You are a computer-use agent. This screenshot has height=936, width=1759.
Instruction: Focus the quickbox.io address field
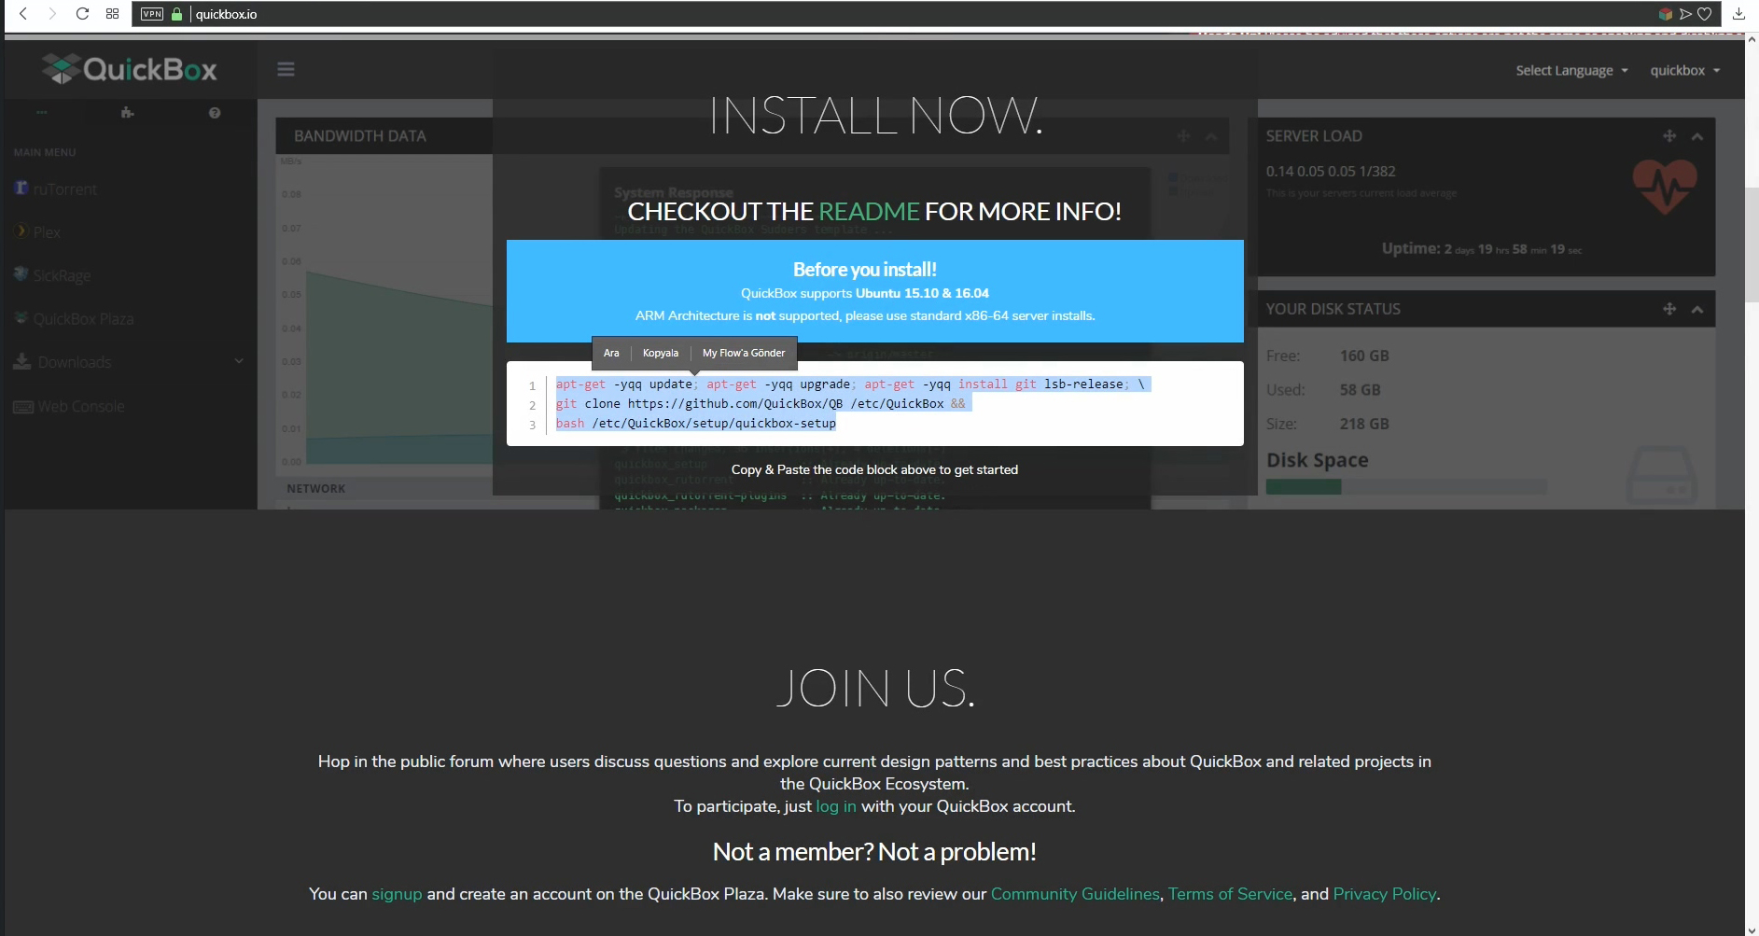tap(914, 14)
